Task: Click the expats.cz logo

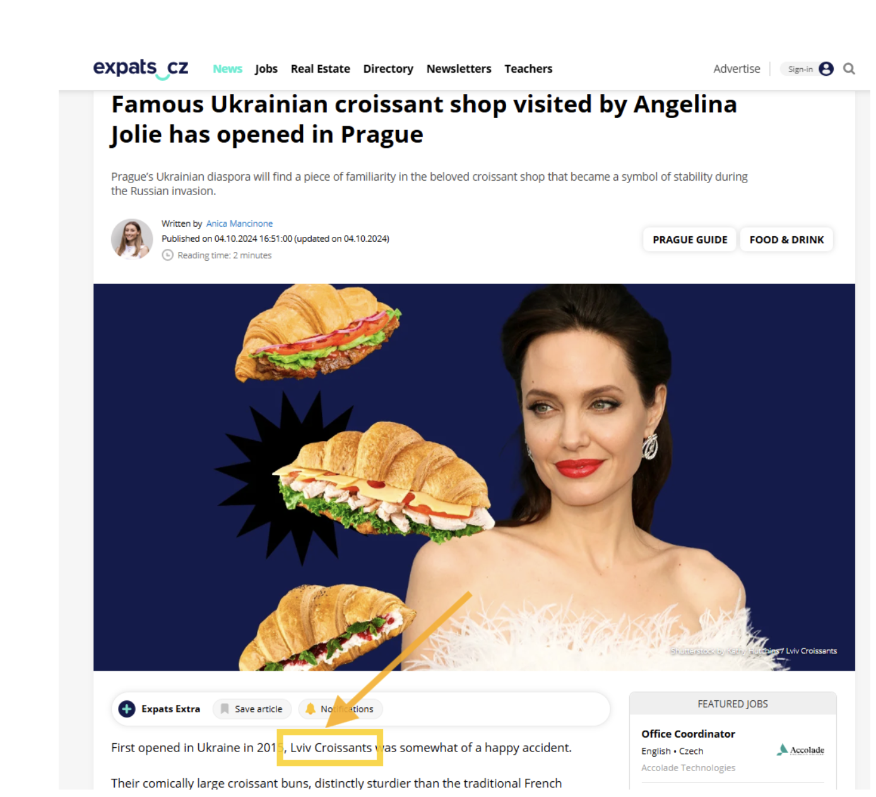Action: point(141,68)
